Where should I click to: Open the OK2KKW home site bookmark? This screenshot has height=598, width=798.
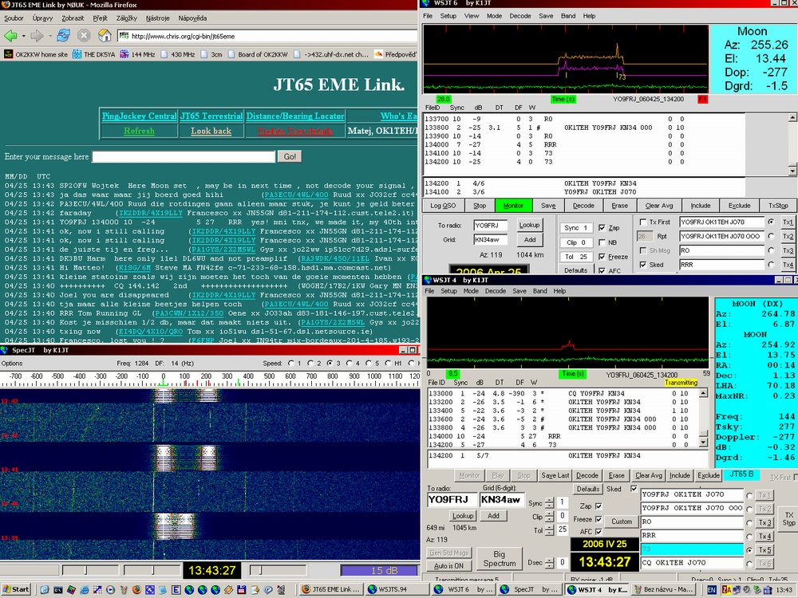pyautogui.click(x=36, y=54)
